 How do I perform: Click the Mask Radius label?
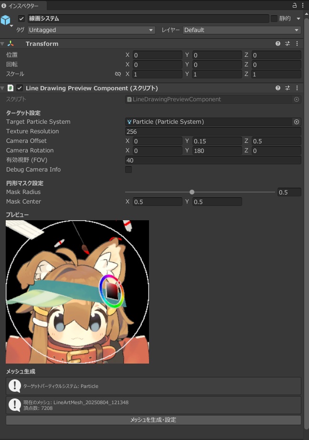[x=23, y=192]
